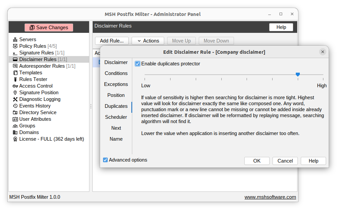Click the Move Down button
Screen dimensions: 340x211
click(x=216, y=41)
